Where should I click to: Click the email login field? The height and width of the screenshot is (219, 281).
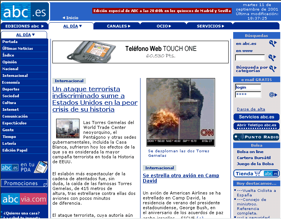click(248, 87)
